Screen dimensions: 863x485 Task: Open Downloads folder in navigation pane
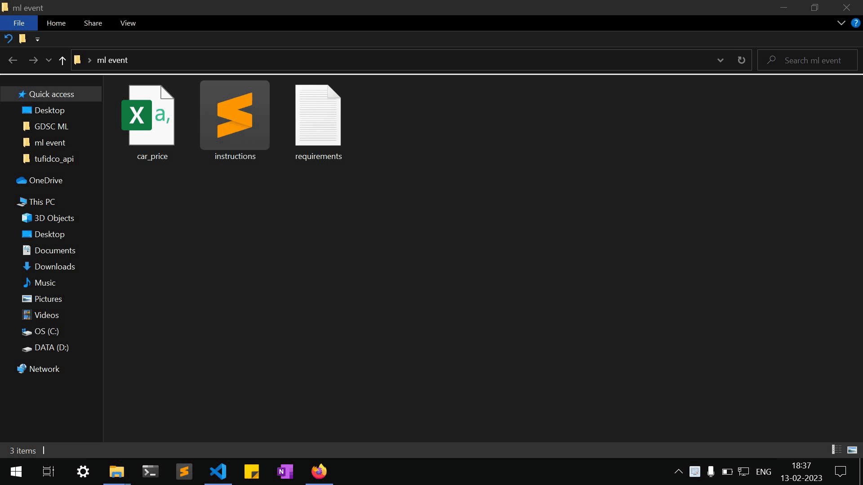pyautogui.click(x=54, y=266)
